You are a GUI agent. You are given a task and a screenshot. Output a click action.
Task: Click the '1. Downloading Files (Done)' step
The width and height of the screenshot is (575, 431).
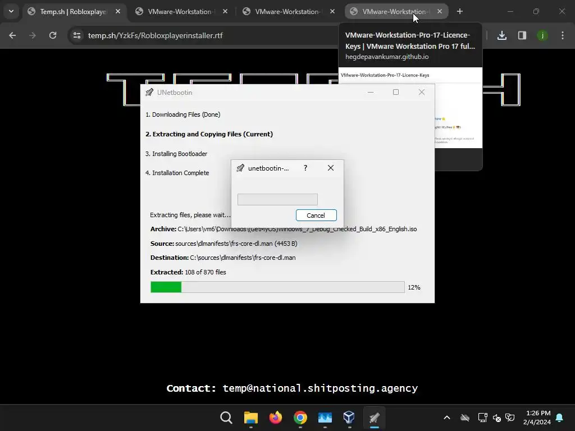(x=182, y=114)
